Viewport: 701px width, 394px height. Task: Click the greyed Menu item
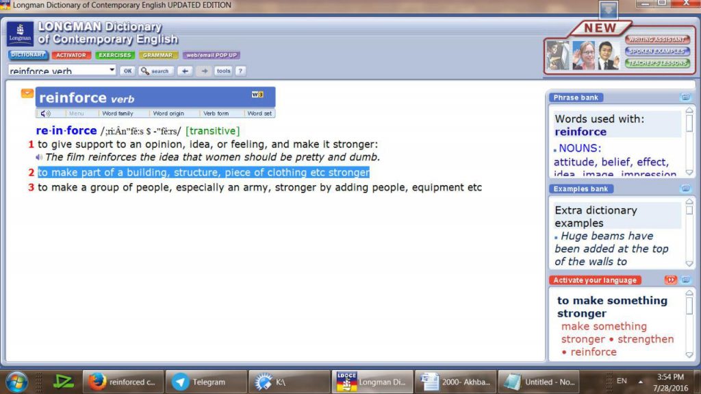[77, 114]
